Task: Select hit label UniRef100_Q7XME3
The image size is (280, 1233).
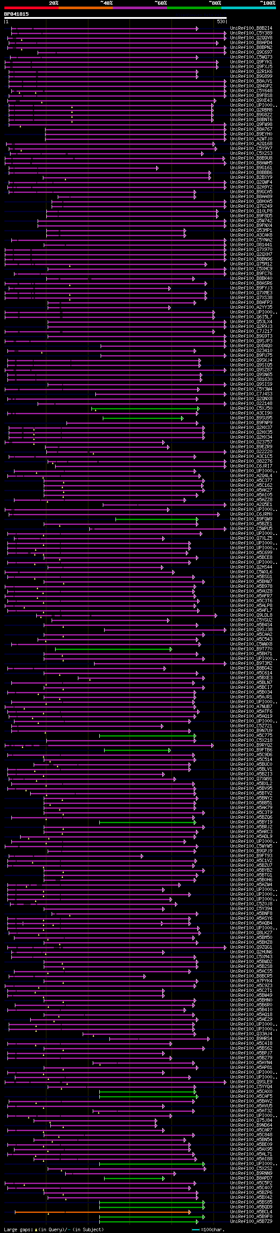Action: pyautogui.click(x=251, y=293)
